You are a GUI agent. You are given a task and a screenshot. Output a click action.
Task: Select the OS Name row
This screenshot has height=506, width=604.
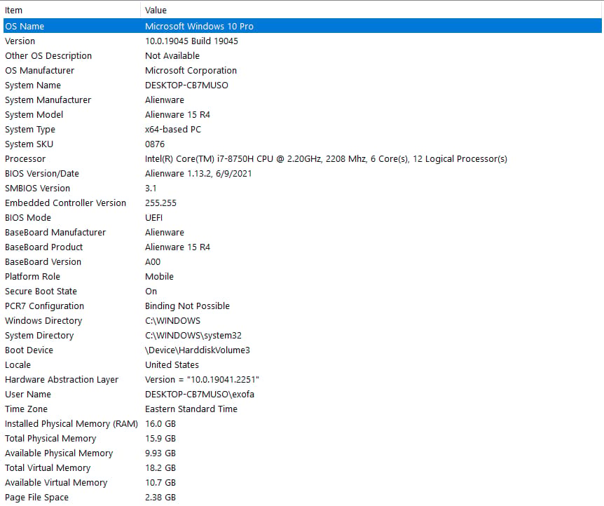point(303,26)
